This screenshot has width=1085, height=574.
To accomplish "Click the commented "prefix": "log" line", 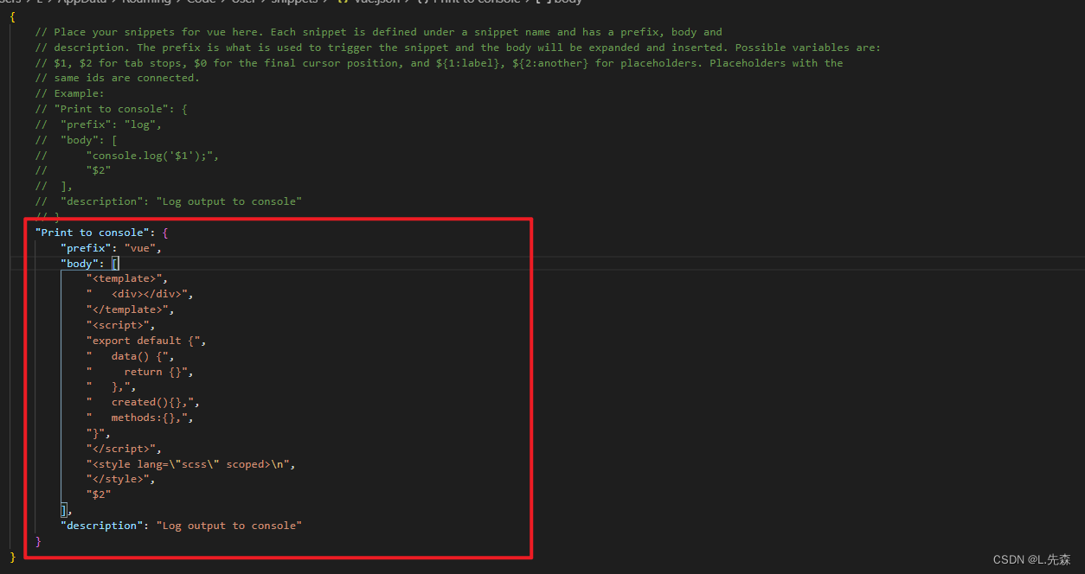I will (x=99, y=124).
